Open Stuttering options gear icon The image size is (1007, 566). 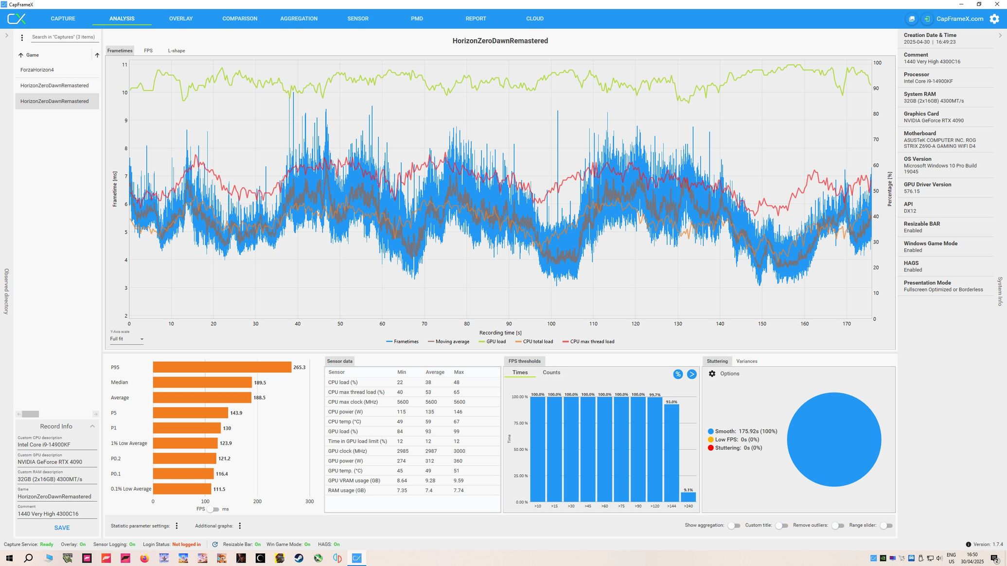pyautogui.click(x=712, y=374)
